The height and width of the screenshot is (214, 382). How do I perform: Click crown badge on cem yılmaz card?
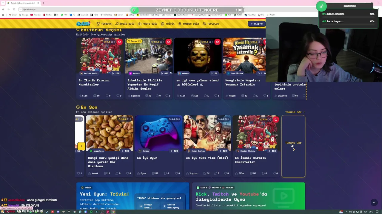tap(217, 42)
